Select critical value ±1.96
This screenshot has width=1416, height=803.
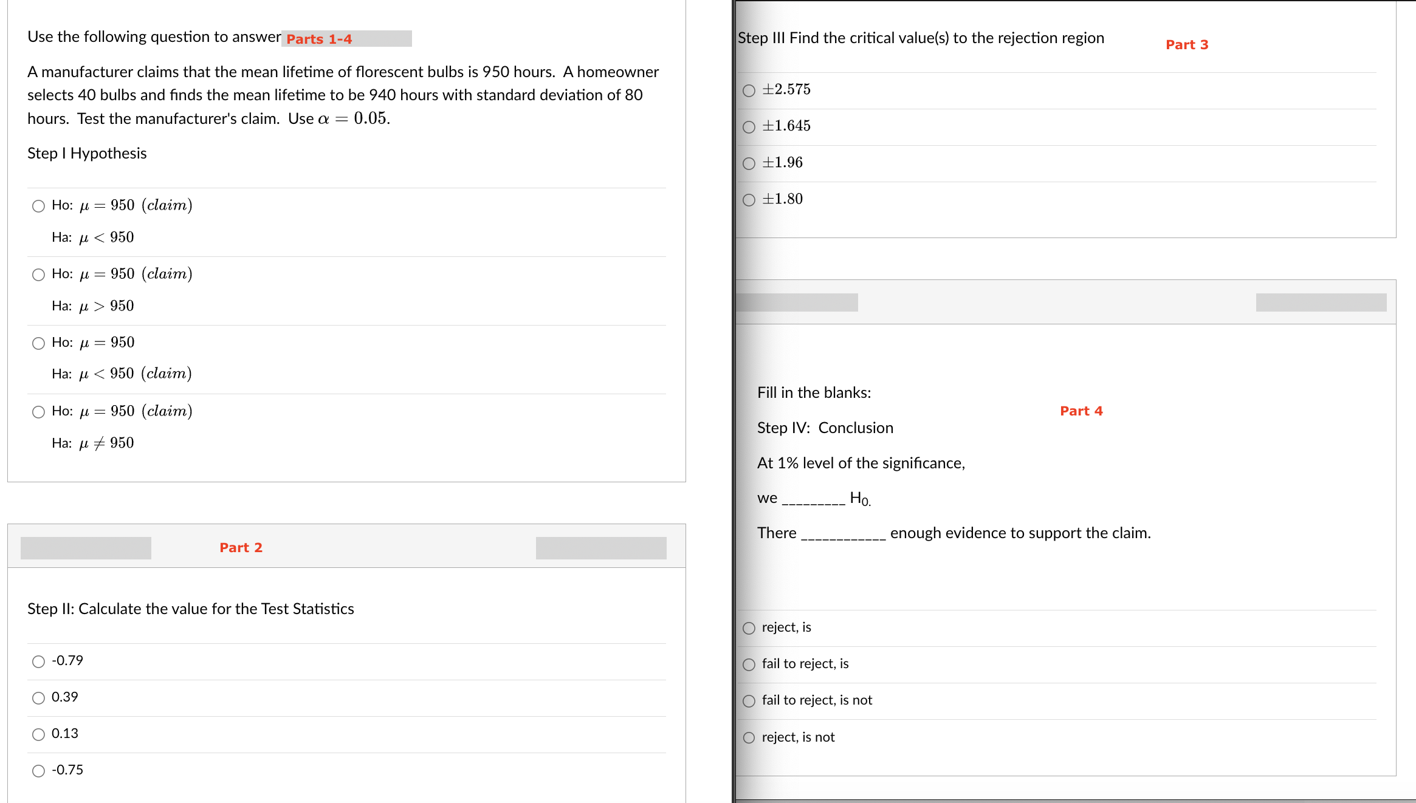click(749, 163)
